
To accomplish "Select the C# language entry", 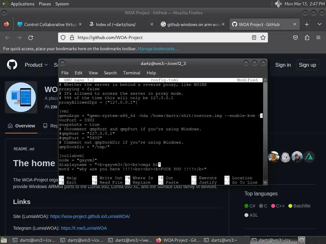I will click(x=250, y=206).
